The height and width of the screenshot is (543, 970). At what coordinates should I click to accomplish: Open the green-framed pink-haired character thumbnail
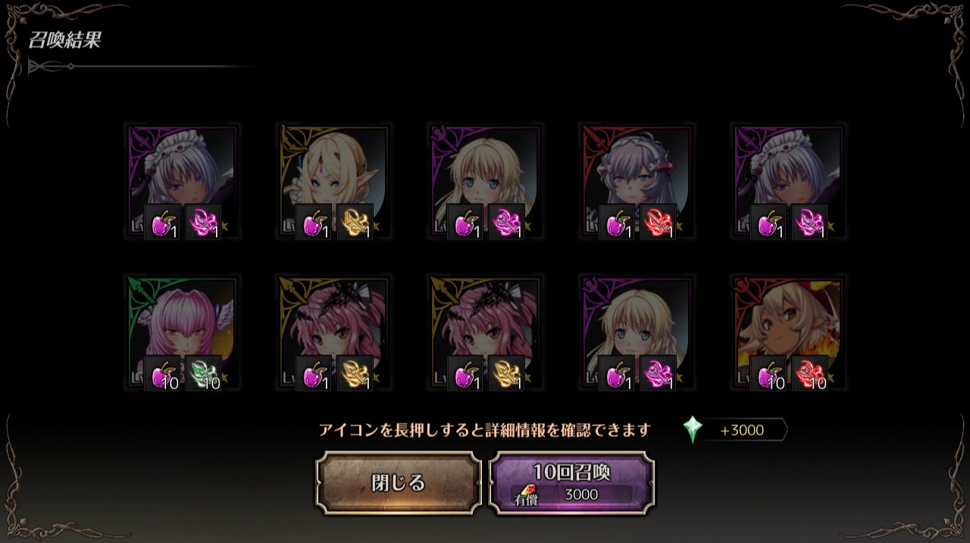click(183, 332)
